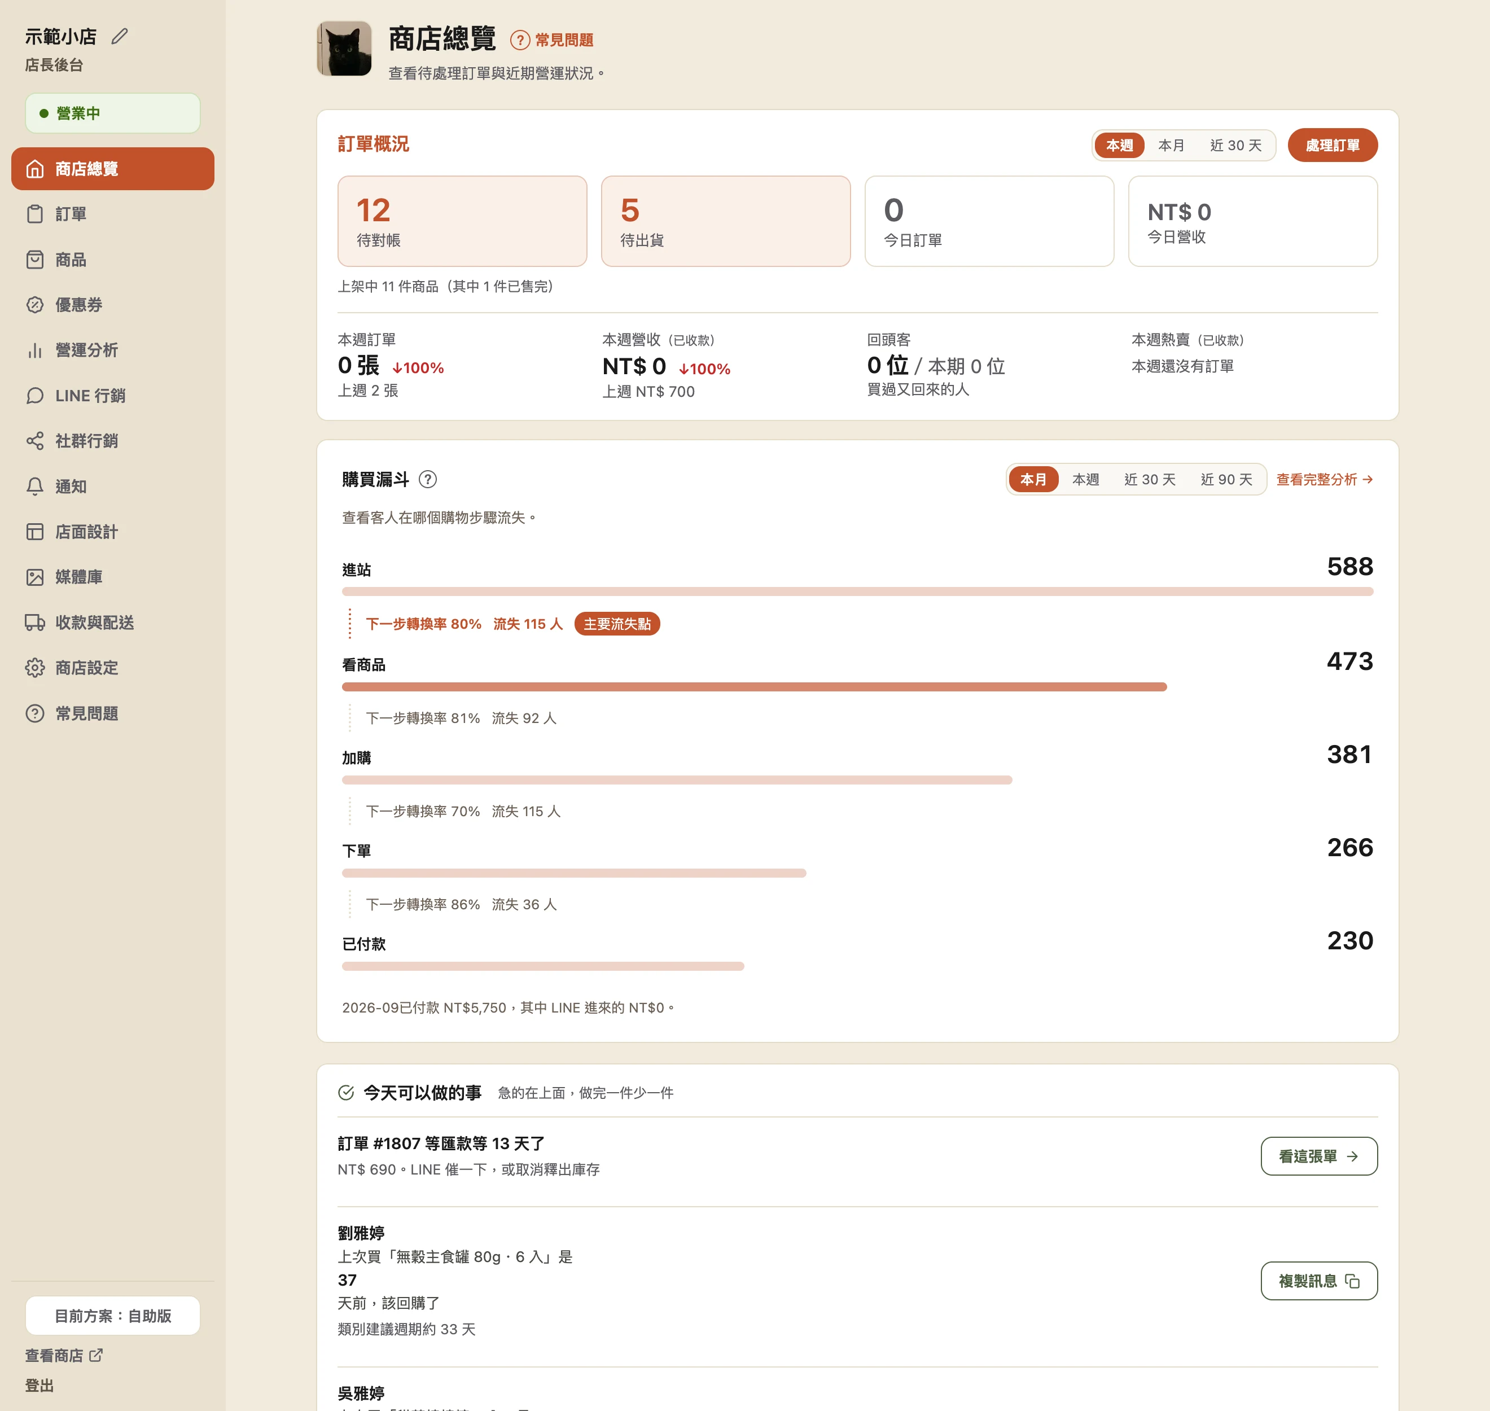Select 本月 in 訂單概況 range
This screenshot has height=1411, width=1490.
pos(1171,145)
